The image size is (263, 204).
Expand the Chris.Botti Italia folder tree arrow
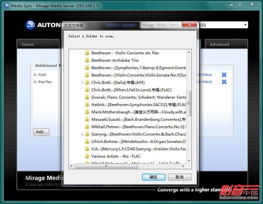83,83
